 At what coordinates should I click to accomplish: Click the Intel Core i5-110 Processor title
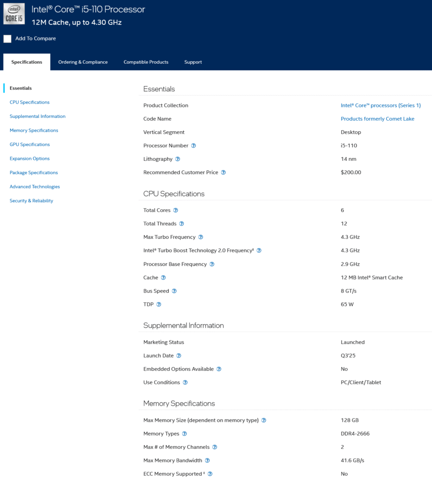coord(88,10)
